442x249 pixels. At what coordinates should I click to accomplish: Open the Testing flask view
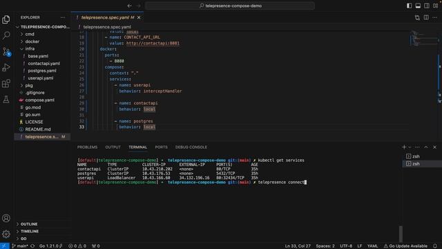point(6,100)
